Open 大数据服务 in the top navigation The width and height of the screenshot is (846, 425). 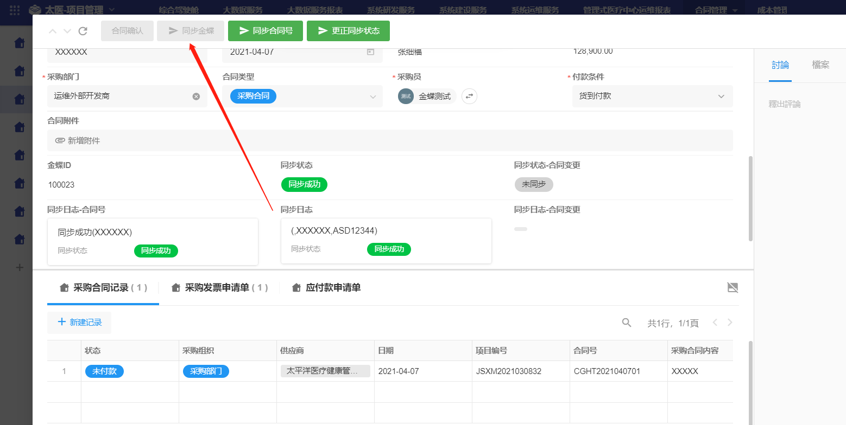[243, 10]
